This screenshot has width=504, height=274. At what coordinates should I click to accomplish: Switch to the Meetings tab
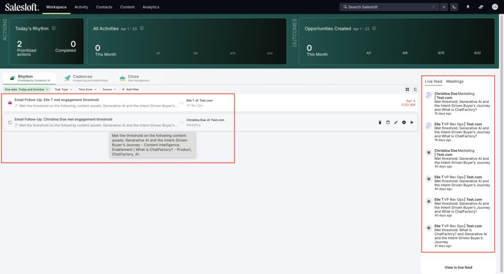pos(455,82)
